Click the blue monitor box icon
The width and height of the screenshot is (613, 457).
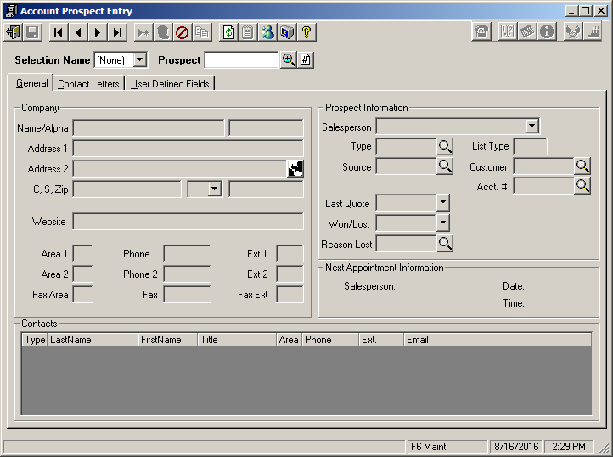coord(287,32)
